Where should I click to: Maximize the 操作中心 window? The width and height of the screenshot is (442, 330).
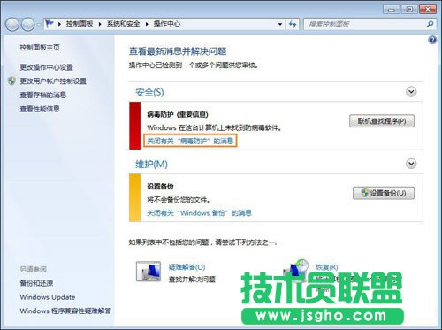tap(409, 10)
